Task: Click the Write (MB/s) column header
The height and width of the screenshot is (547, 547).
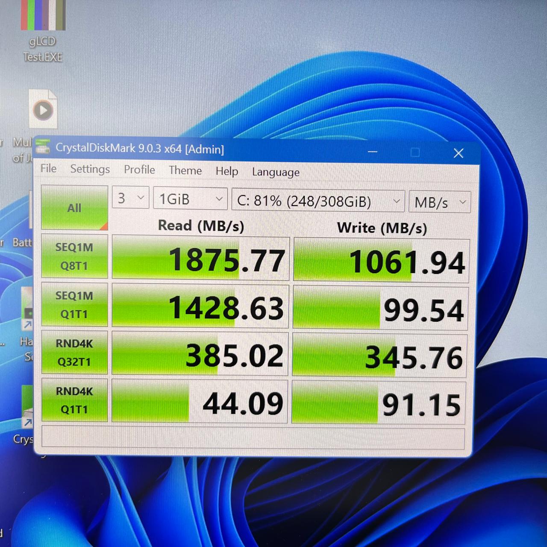Action: coord(382,228)
